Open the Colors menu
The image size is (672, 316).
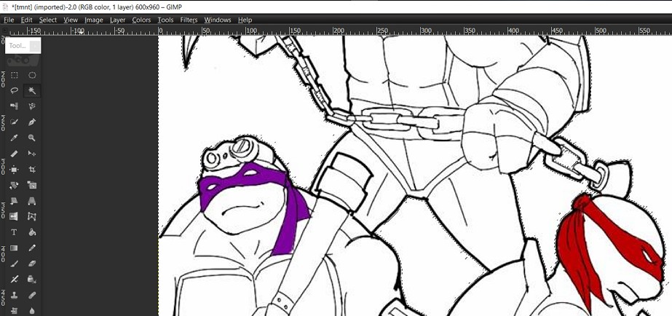(x=141, y=20)
